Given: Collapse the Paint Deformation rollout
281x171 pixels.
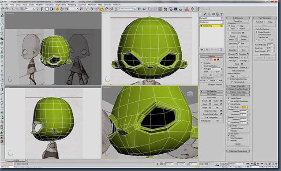Looking at the screenshot, I should pos(265,18).
